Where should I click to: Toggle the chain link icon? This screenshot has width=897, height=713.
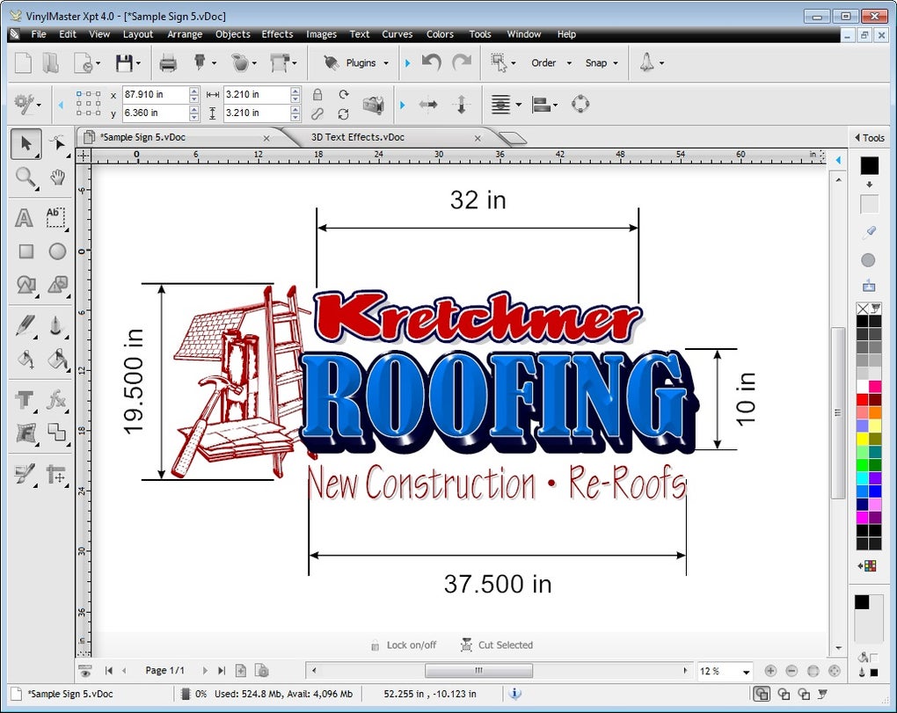[317, 113]
